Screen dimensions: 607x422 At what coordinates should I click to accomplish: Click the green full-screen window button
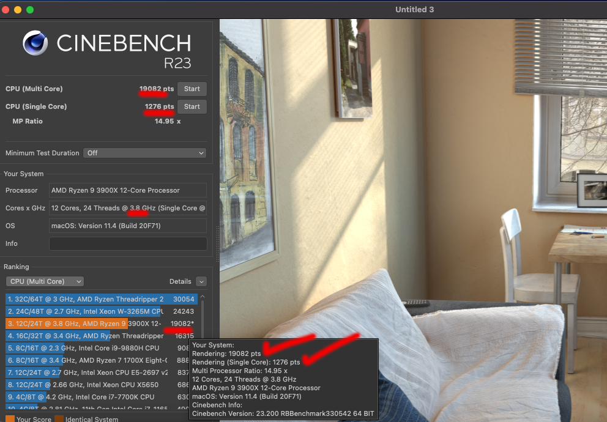[30, 10]
